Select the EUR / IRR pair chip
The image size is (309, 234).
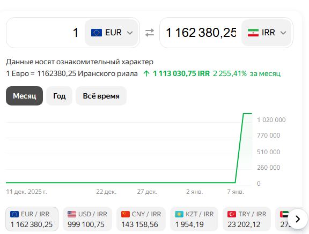32,219
